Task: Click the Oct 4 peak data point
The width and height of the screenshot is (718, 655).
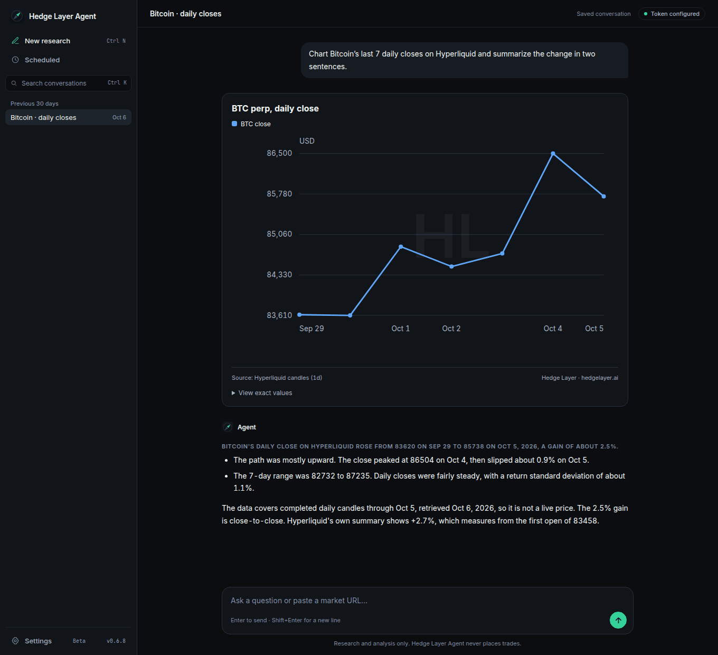Action: click(553, 154)
